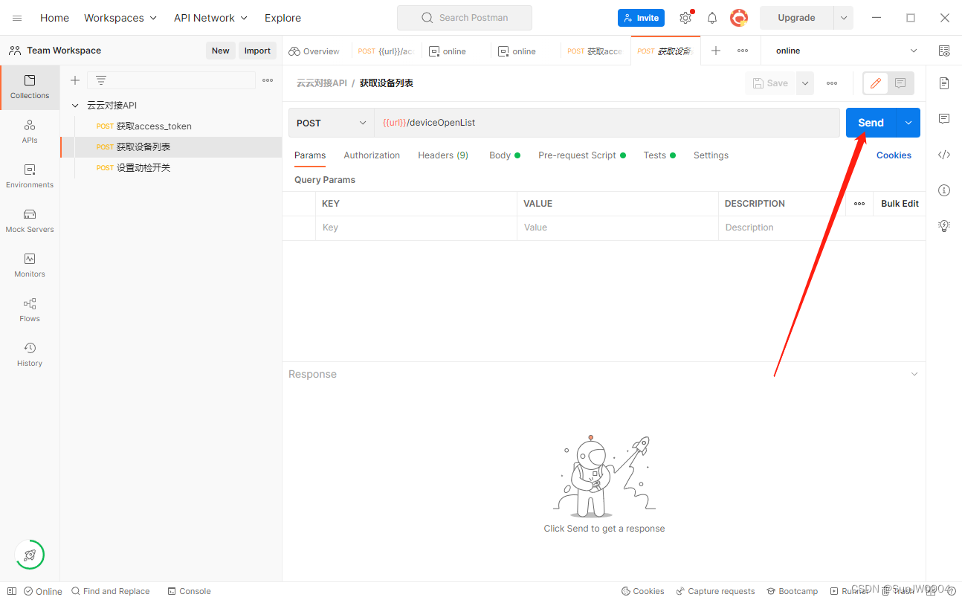Open the Cookies link near Send

(x=894, y=155)
